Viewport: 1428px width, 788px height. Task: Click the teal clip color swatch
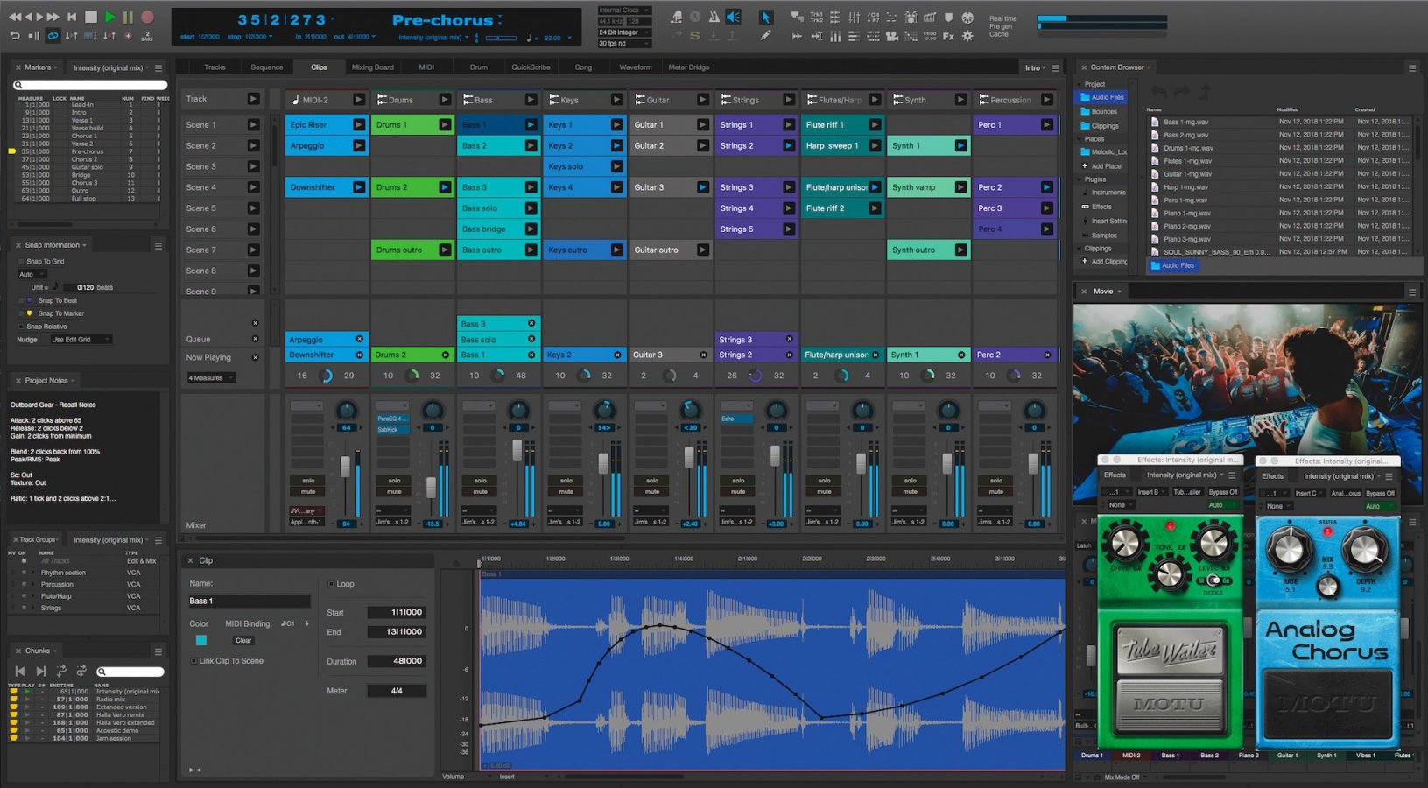point(201,641)
